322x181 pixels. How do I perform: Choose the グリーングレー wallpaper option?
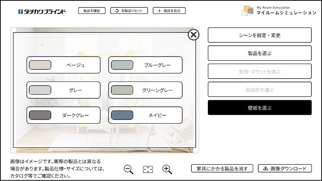click(x=145, y=90)
